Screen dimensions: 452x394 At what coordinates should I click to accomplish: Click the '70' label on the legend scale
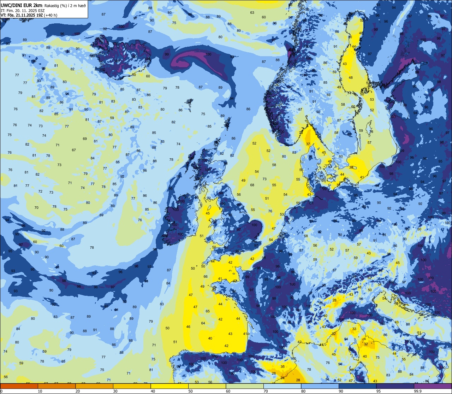pos(266,391)
